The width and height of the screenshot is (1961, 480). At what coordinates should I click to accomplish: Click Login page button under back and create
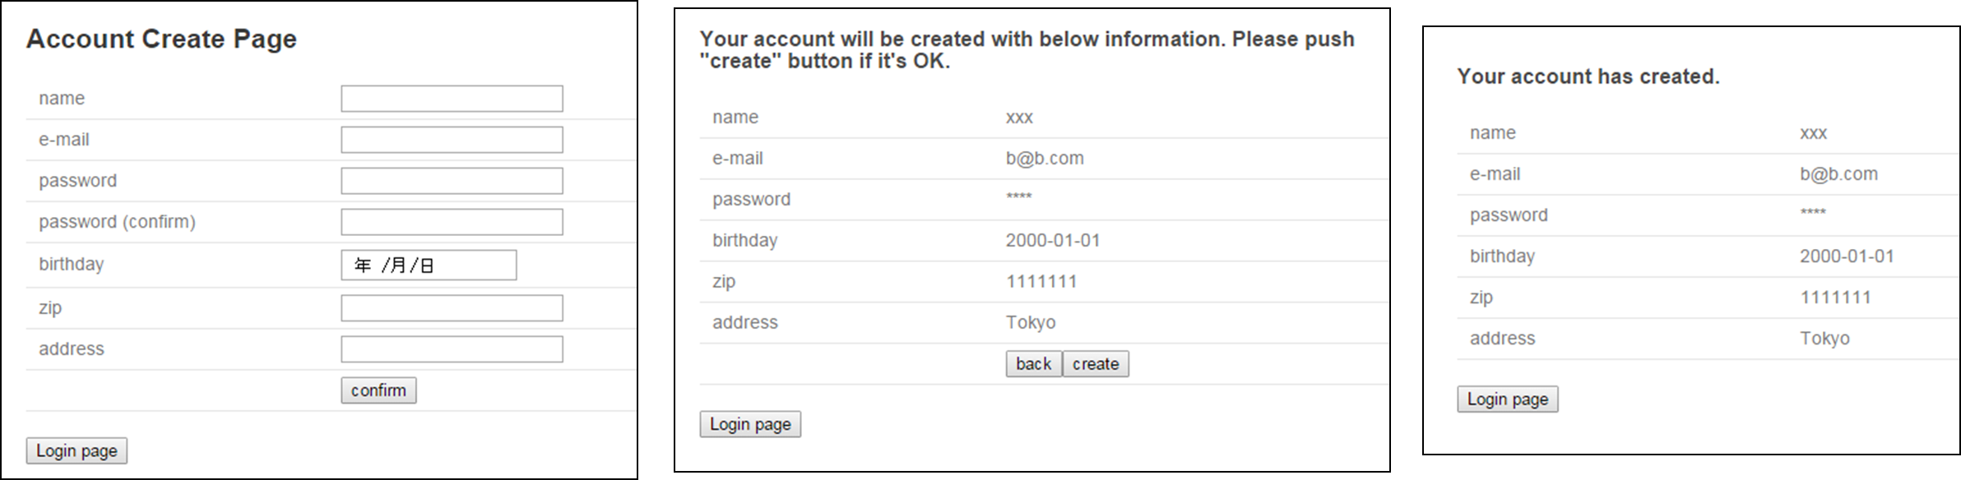pyautogui.click(x=750, y=424)
